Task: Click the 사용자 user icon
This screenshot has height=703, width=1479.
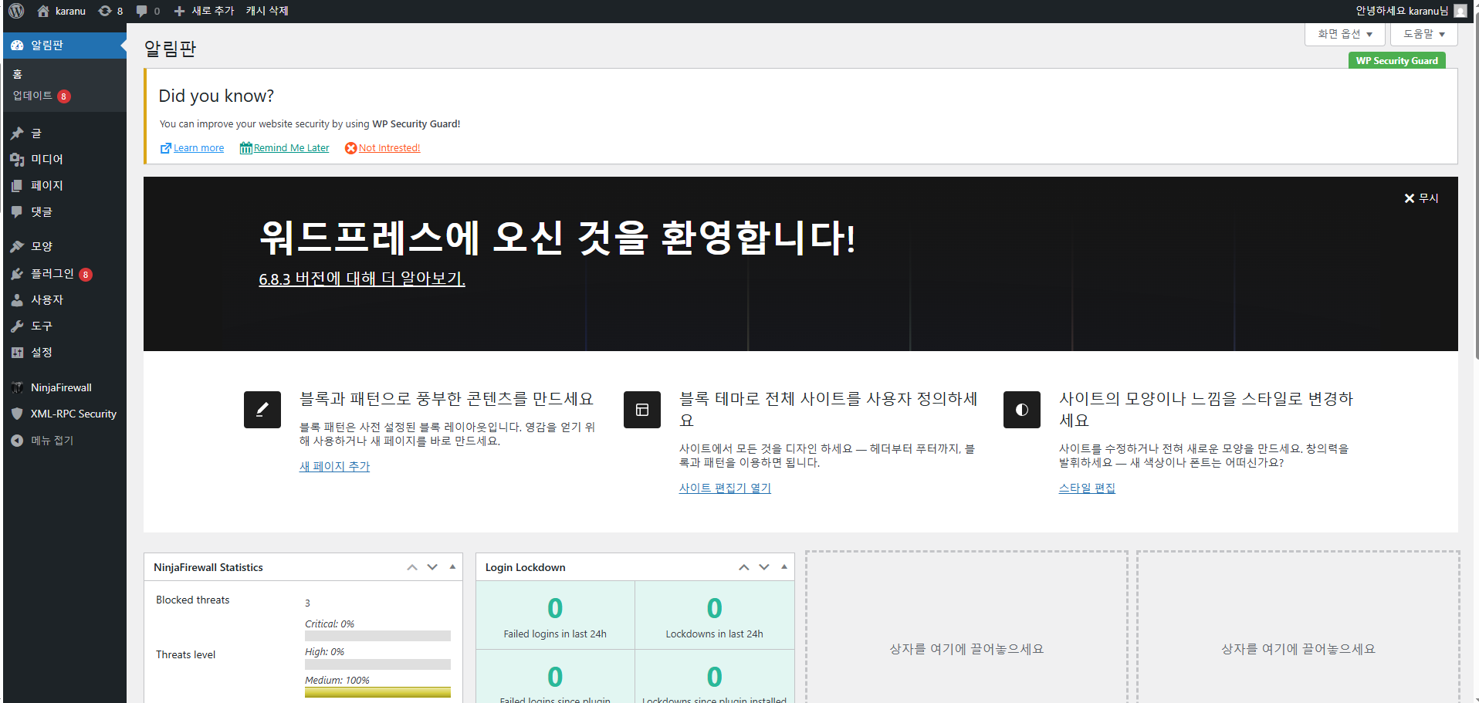Action: (x=17, y=300)
